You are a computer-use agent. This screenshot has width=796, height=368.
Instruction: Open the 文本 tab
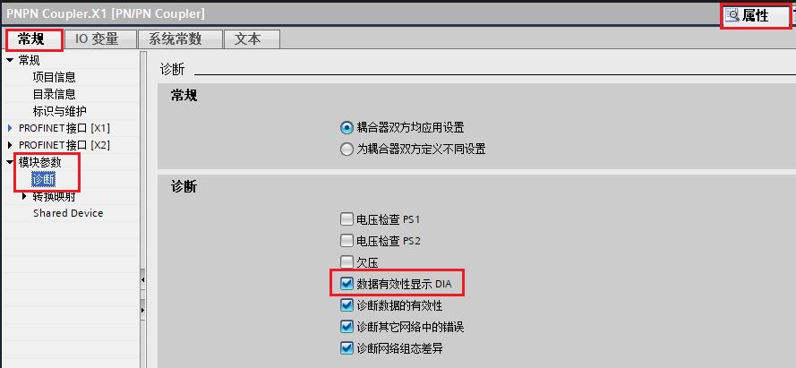pos(248,39)
